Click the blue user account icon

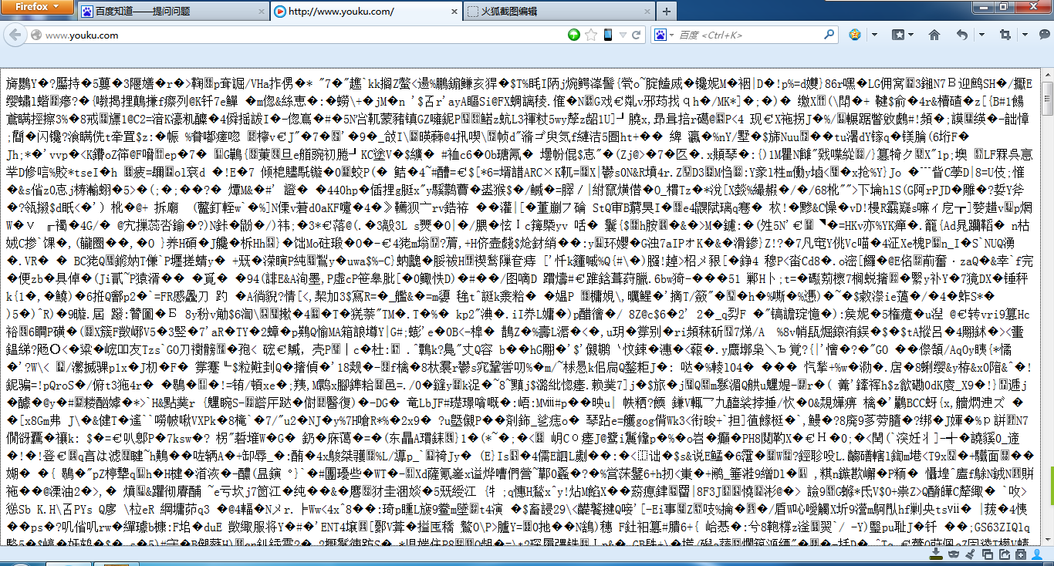coord(1037,554)
